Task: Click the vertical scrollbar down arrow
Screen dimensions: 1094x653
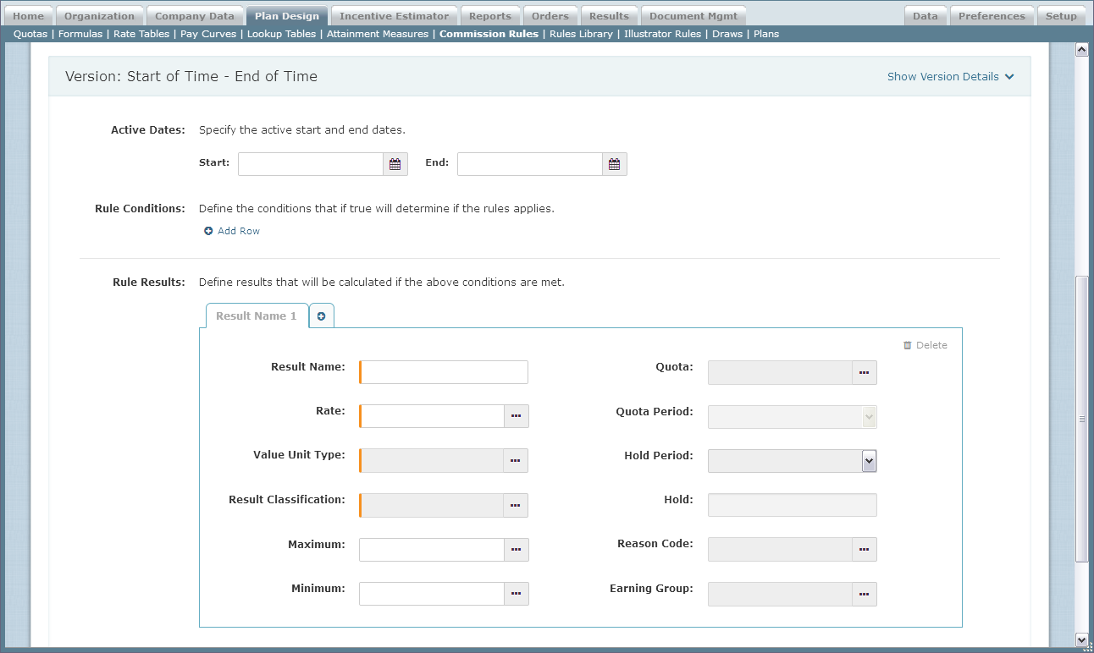Action: click(x=1081, y=639)
